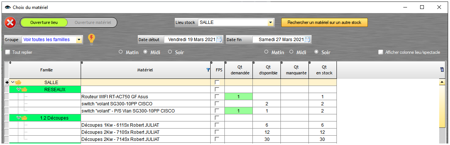The image size is (450, 145).
Task: Click the row selector arrow beside SALLE
Action: [x=6, y=82]
